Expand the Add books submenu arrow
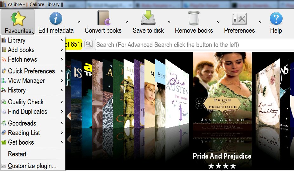Screen dimensions: 294x171 62,50
